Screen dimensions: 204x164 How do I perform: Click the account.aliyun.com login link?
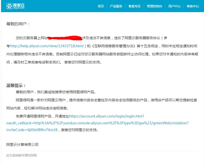[x=106, y=116]
